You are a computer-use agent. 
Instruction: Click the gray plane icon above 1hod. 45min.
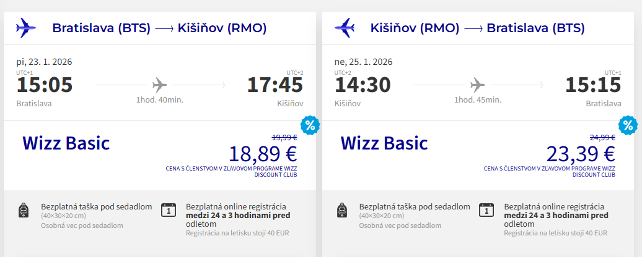coord(478,83)
